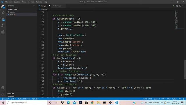Go to line via Ln 92, Col 28
The width and height of the screenshot is (186, 105).
(x=147, y=99)
